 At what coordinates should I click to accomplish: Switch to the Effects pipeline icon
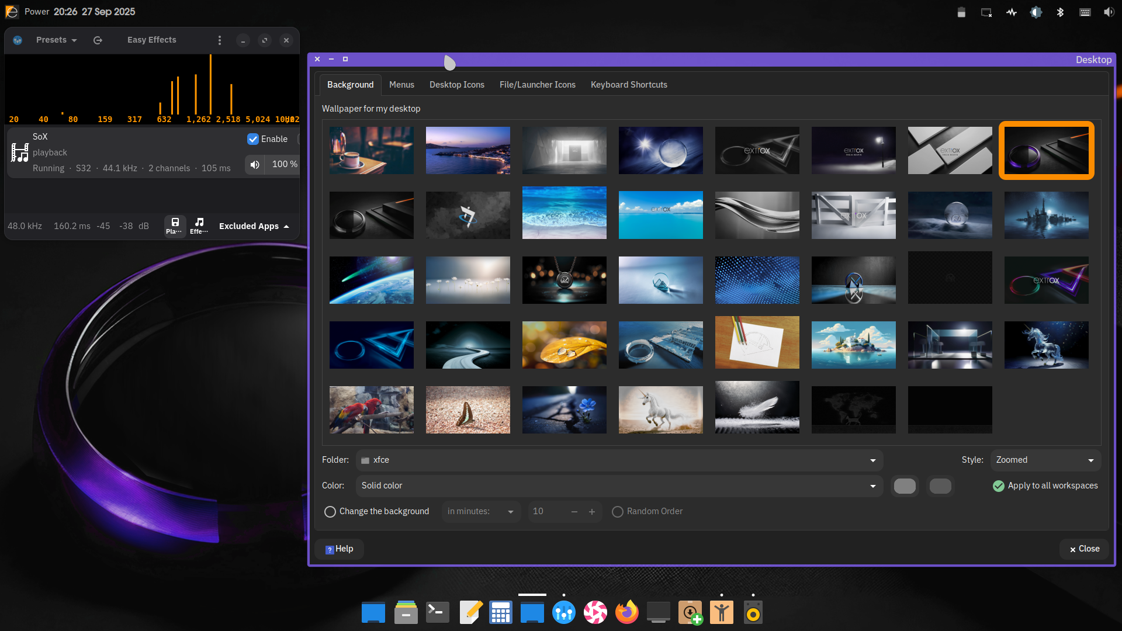click(x=199, y=226)
